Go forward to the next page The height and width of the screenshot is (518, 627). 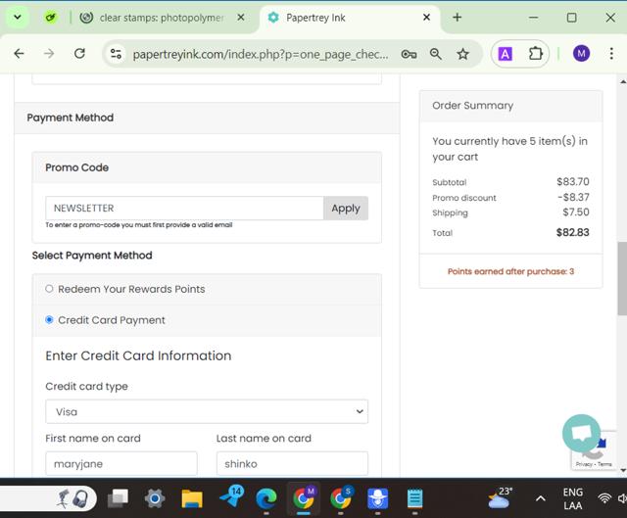tap(49, 54)
